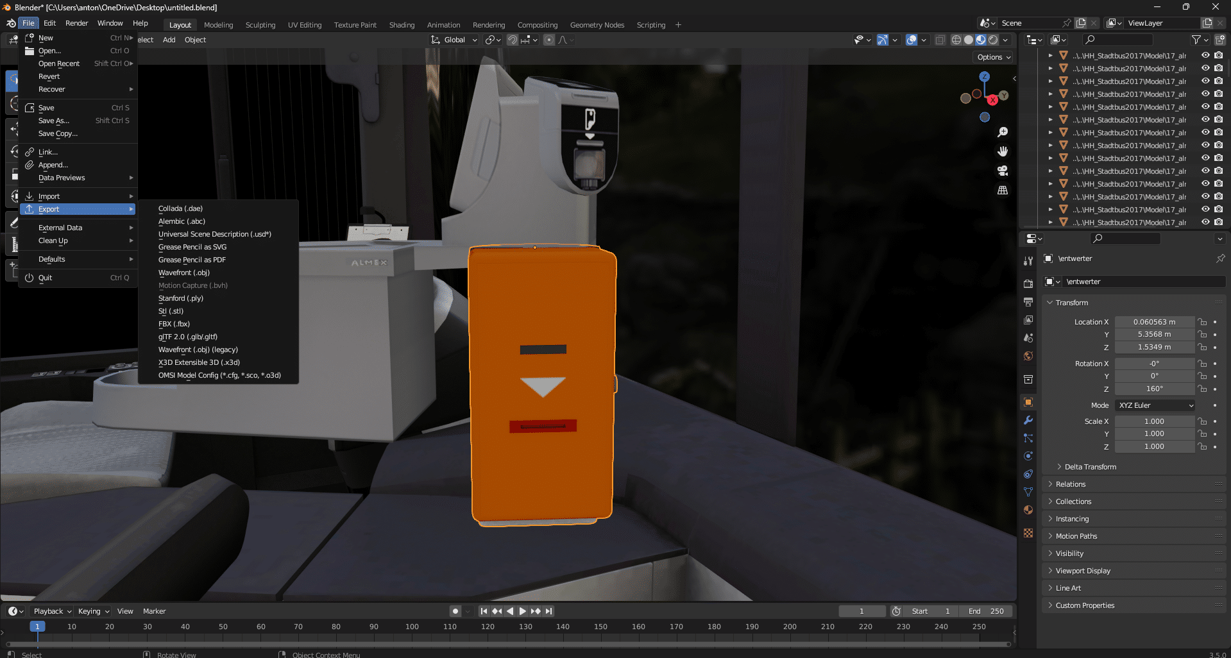Screen dimensions: 1231x658
Task: Click the End frame 250 field
Action: tap(987, 611)
